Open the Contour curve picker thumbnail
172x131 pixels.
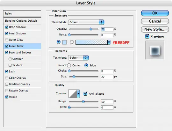pyautogui.click(x=73, y=94)
